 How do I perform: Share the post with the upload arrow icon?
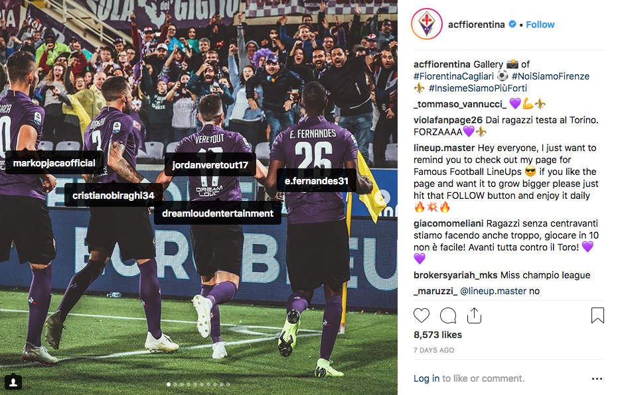pyautogui.click(x=474, y=315)
